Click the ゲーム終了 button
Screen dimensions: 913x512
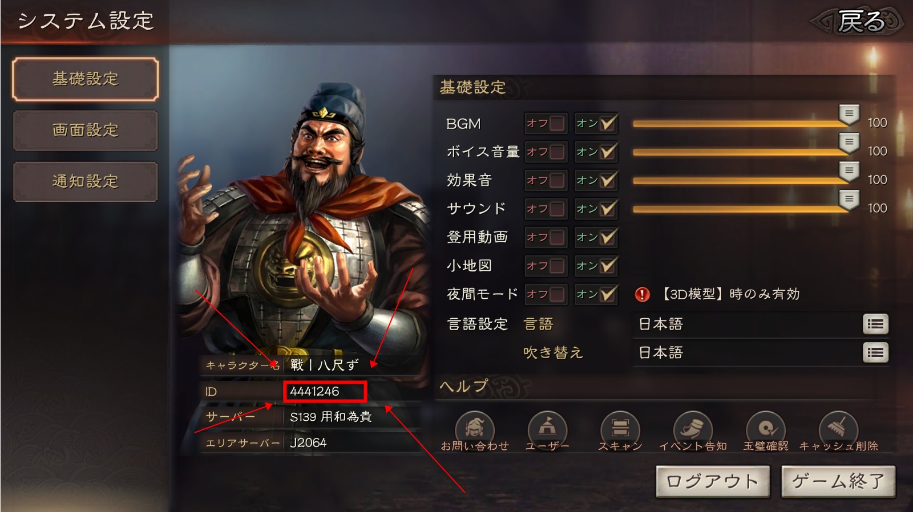tap(838, 482)
